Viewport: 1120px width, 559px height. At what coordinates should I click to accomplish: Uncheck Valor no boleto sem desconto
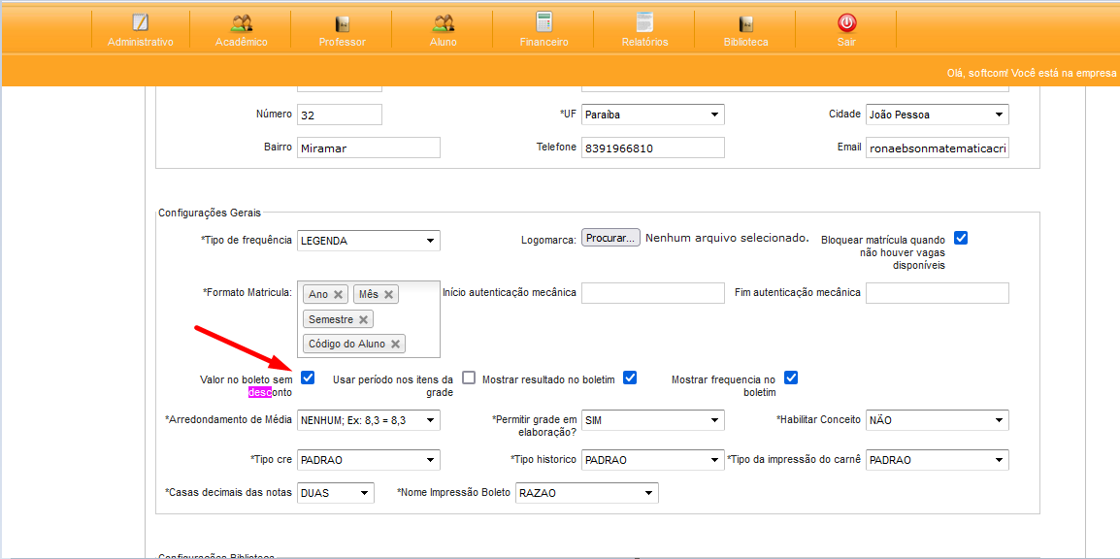coord(308,378)
